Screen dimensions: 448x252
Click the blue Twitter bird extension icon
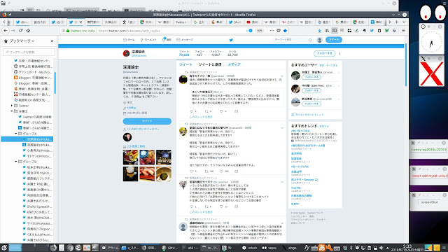[x=372, y=31]
